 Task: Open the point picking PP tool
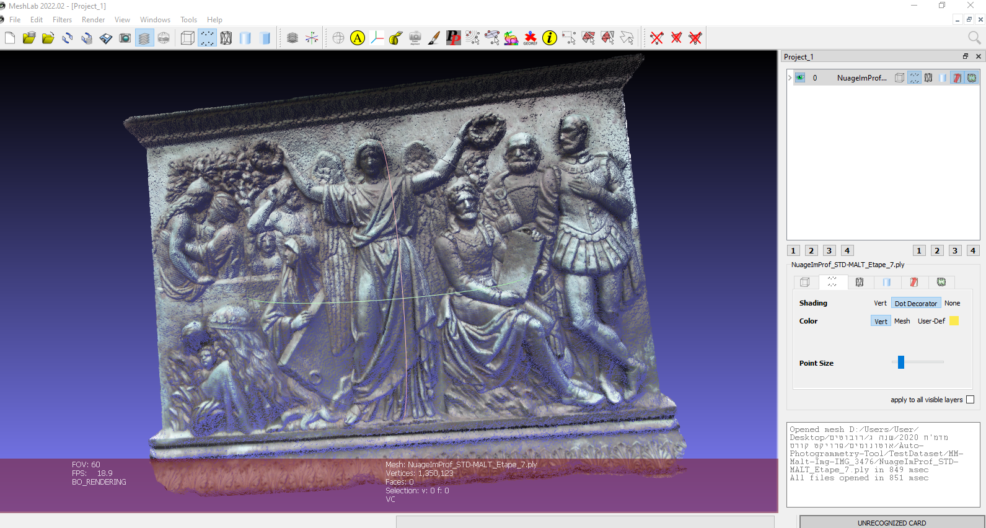(454, 38)
